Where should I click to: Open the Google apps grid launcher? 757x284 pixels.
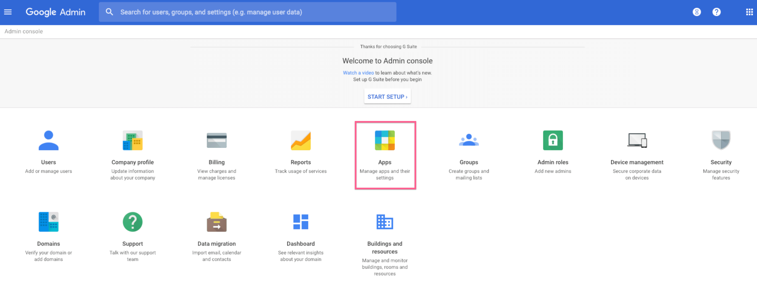click(750, 12)
